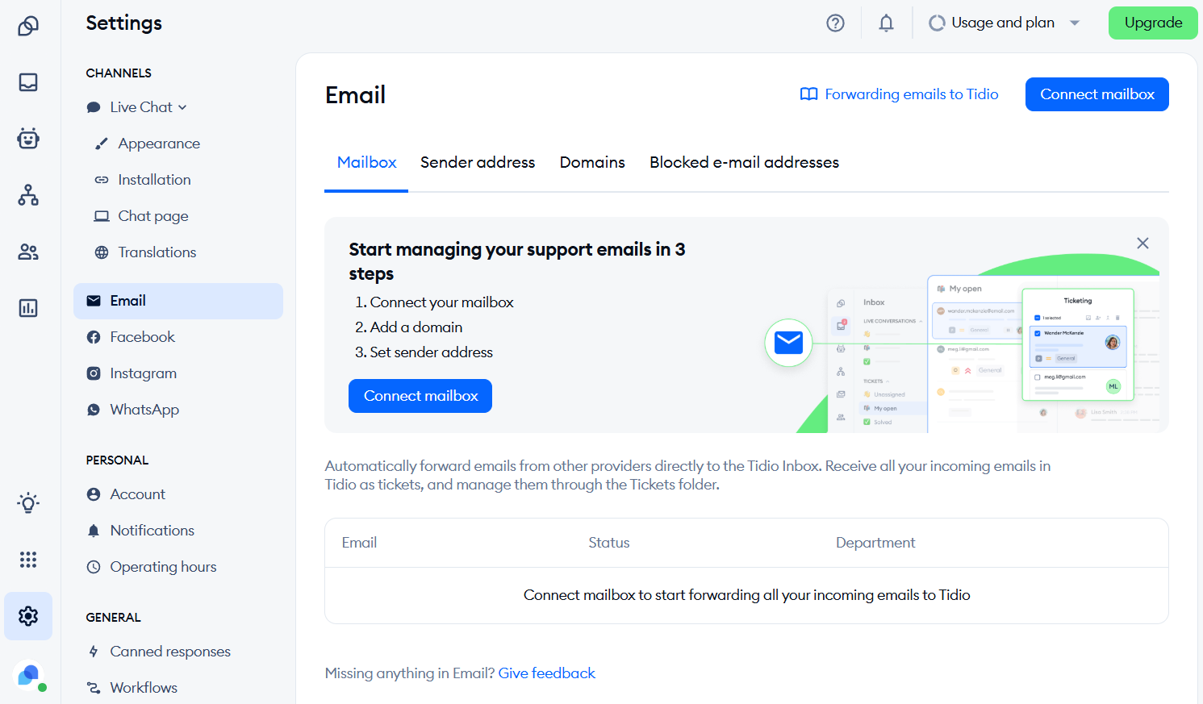Viewport: 1203px width, 704px height.
Task: Click the book icon beside Forwarding emails
Action: (808, 94)
